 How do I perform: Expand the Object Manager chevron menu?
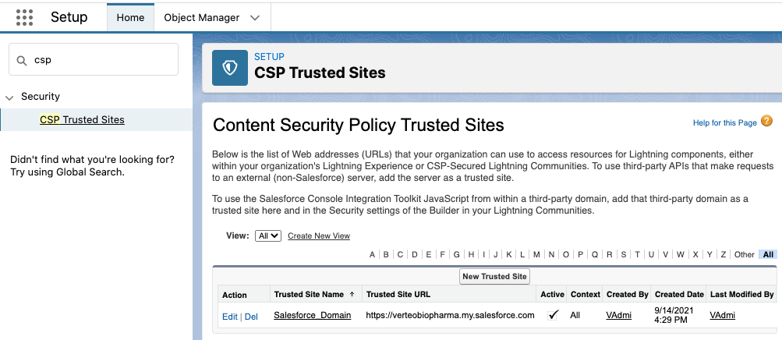coord(255,18)
